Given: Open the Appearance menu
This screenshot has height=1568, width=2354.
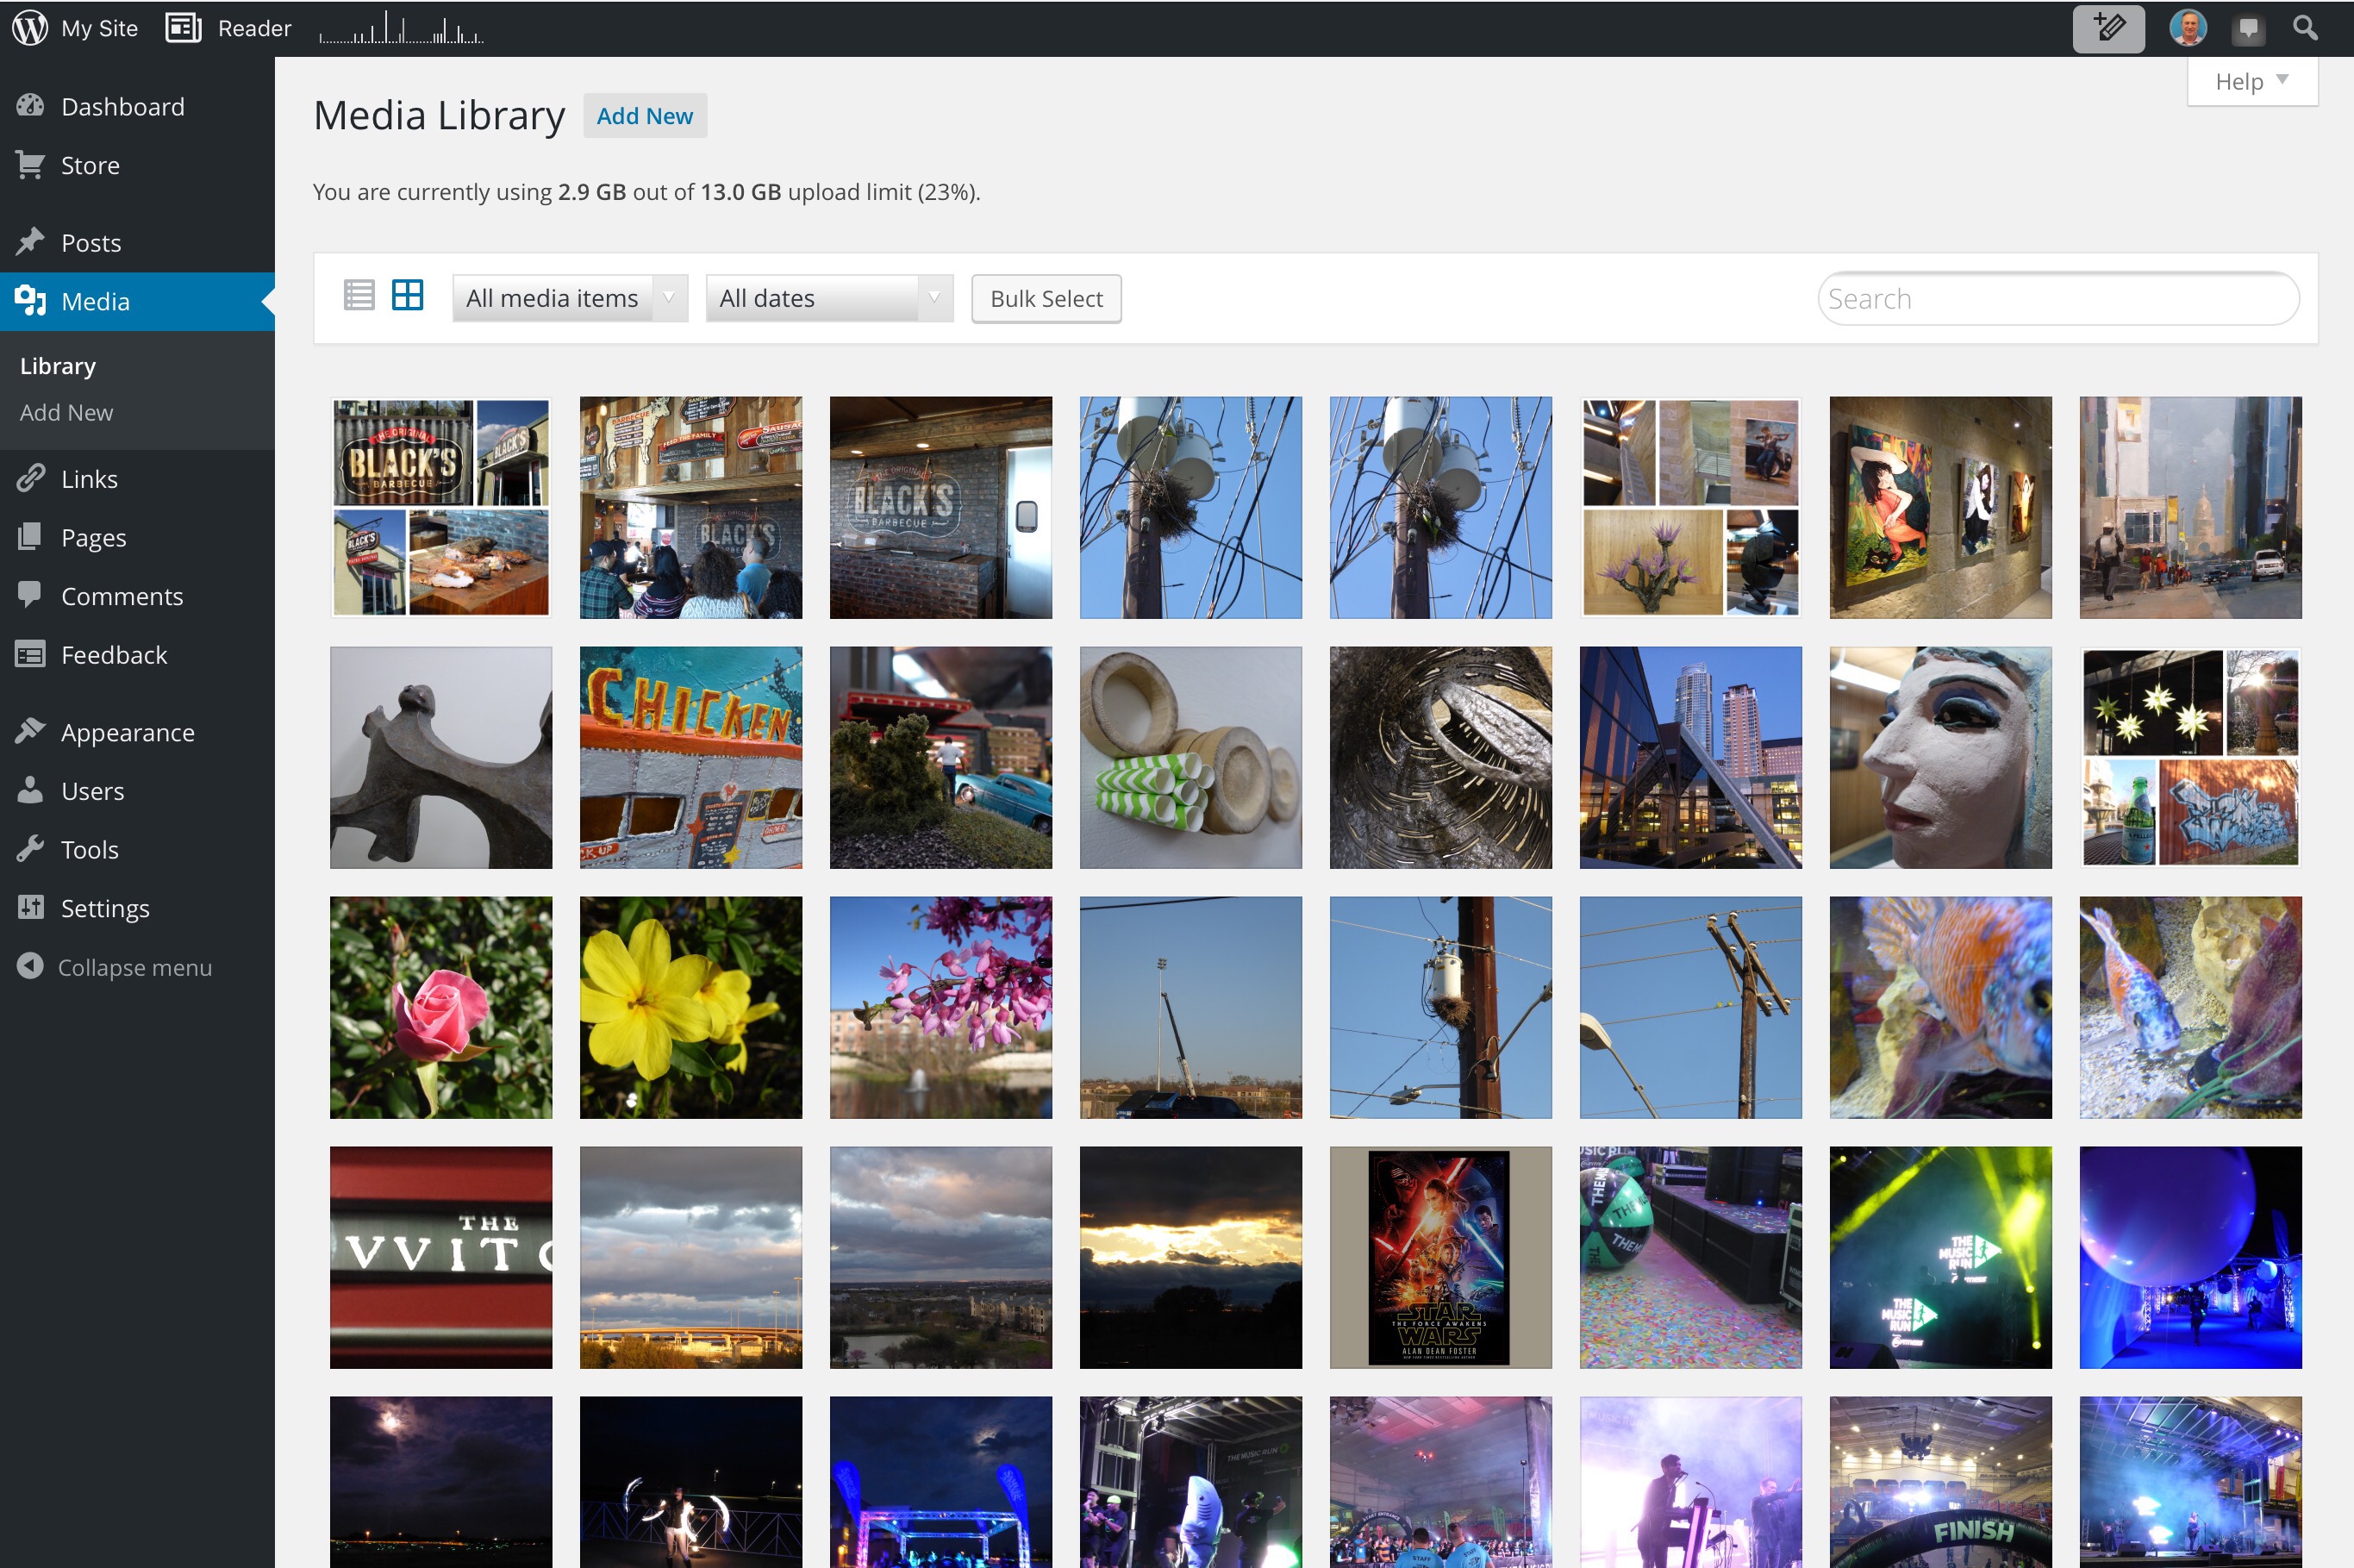Looking at the screenshot, I should tap(127, 732).
